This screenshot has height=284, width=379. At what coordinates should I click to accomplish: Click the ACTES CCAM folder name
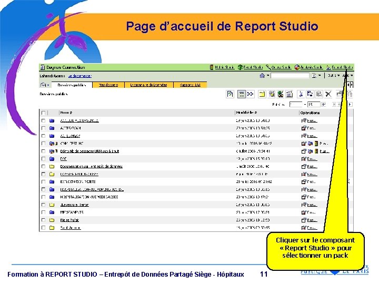pos(71,128)
